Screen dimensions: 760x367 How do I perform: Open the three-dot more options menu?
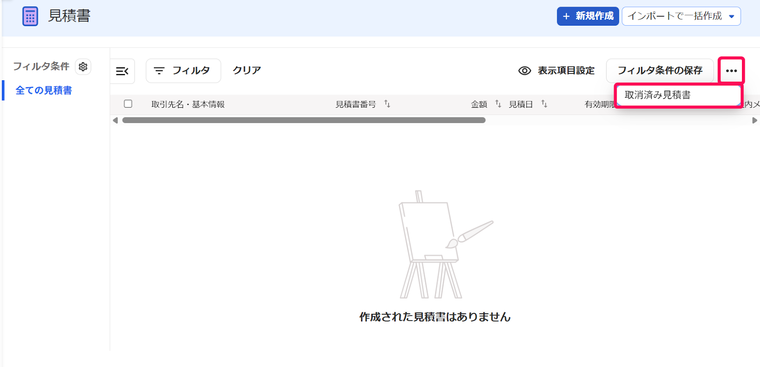[731, 71]
